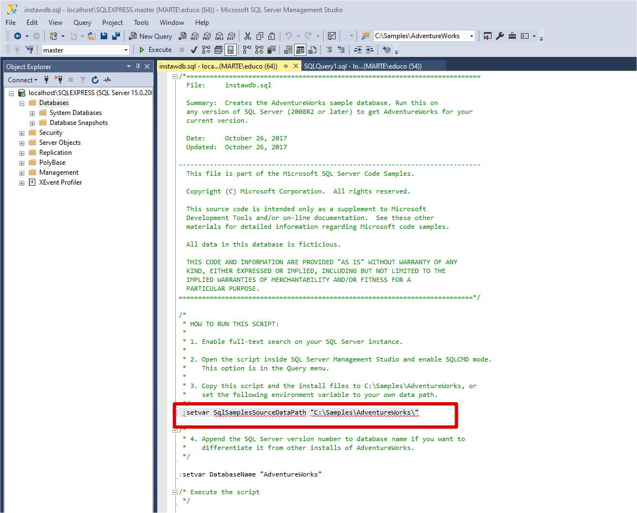
Task: Toggle Results to Grid mode
Action: (300, 50)
